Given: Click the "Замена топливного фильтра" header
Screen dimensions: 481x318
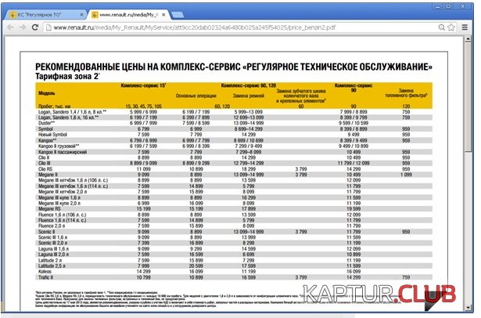Looking at the screenshot, I should pos(406,93).
